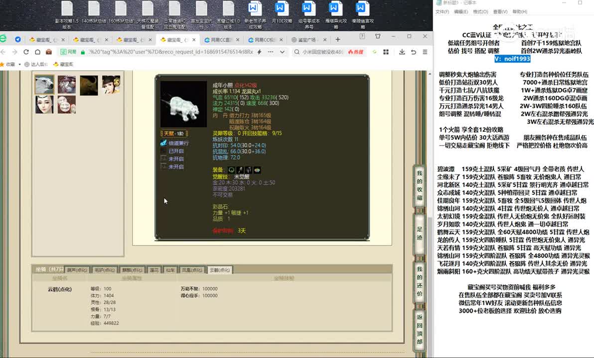Open the 新老孩子养成攻略 document icon

(255, 15)
